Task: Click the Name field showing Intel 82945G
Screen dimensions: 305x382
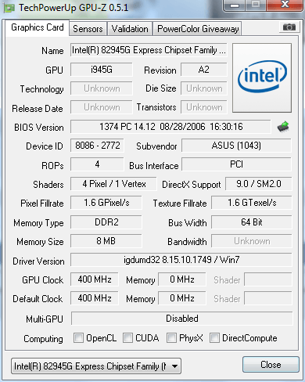Action: point(149,50)
